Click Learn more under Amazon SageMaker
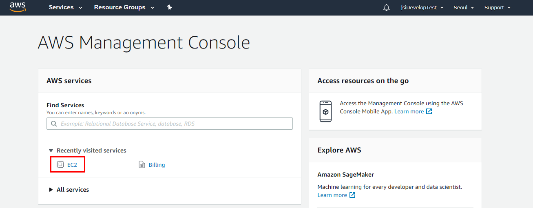Viewport: 533px width, 208px height. [332, 195]
